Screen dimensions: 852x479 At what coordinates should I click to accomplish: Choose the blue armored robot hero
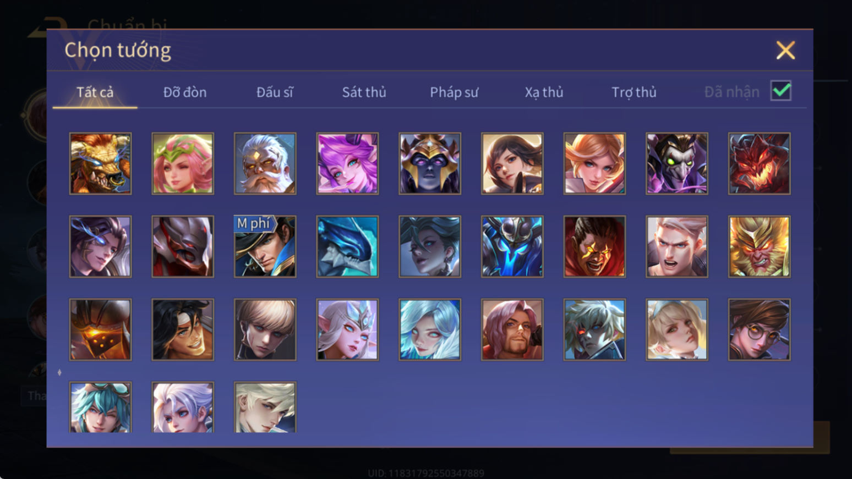(512, 246)
